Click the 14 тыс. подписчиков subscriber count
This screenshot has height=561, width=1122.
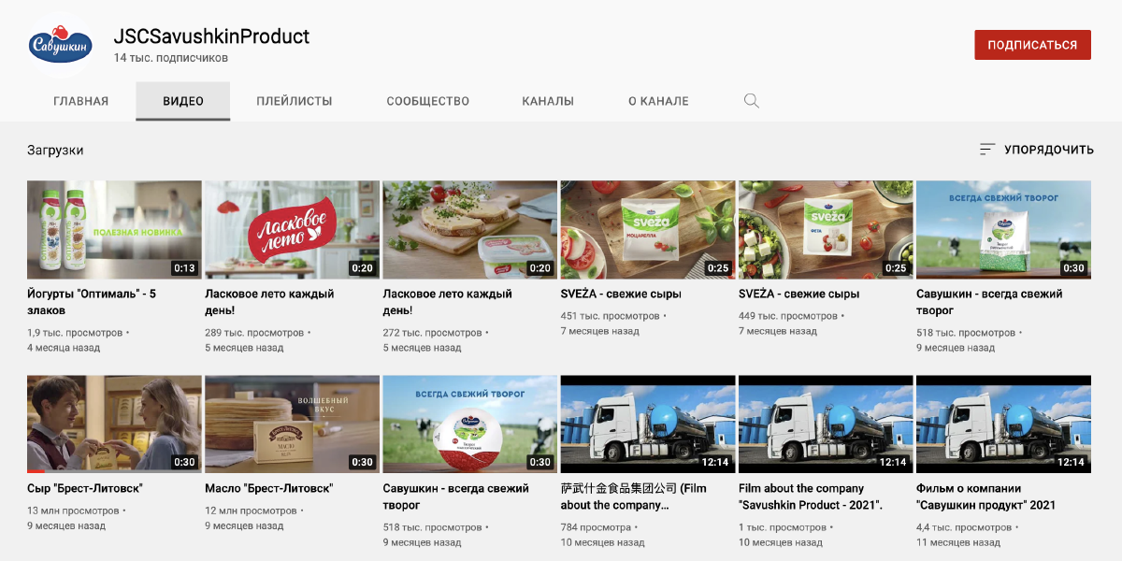click(x=171, y=58)
